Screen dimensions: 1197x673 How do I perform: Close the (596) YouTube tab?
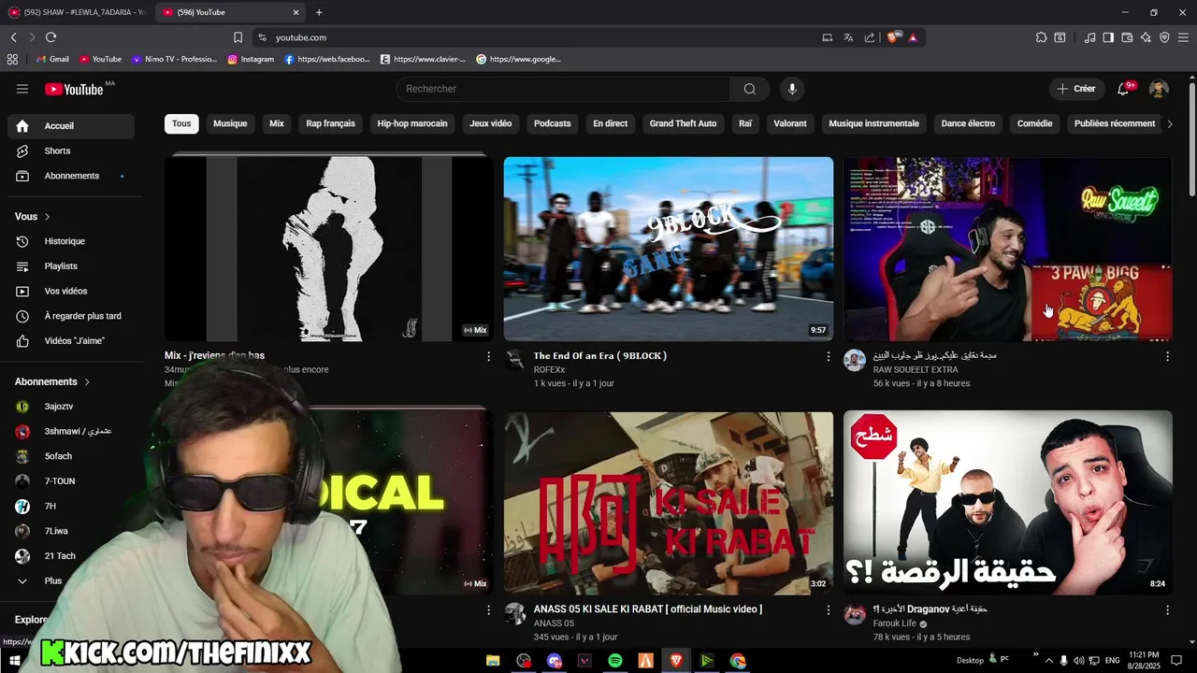click(x=296, y=12)
